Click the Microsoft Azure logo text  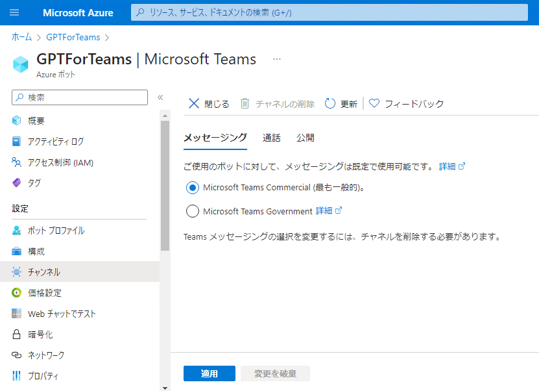[x=78, y=13]
